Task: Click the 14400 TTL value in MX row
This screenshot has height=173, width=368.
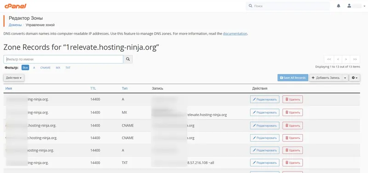Action: point(95,112)
